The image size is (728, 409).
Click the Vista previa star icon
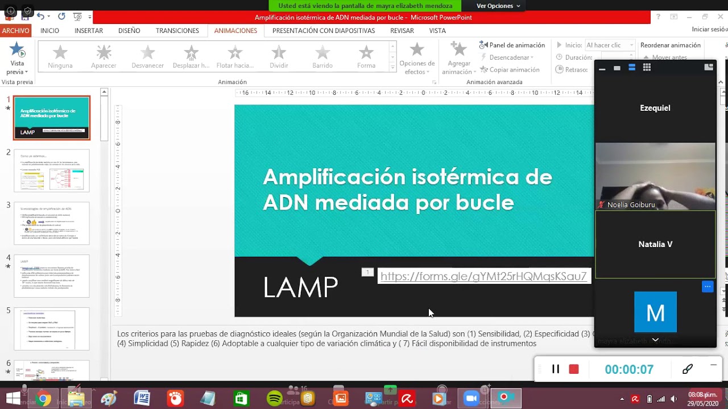(x=17, y=50)
